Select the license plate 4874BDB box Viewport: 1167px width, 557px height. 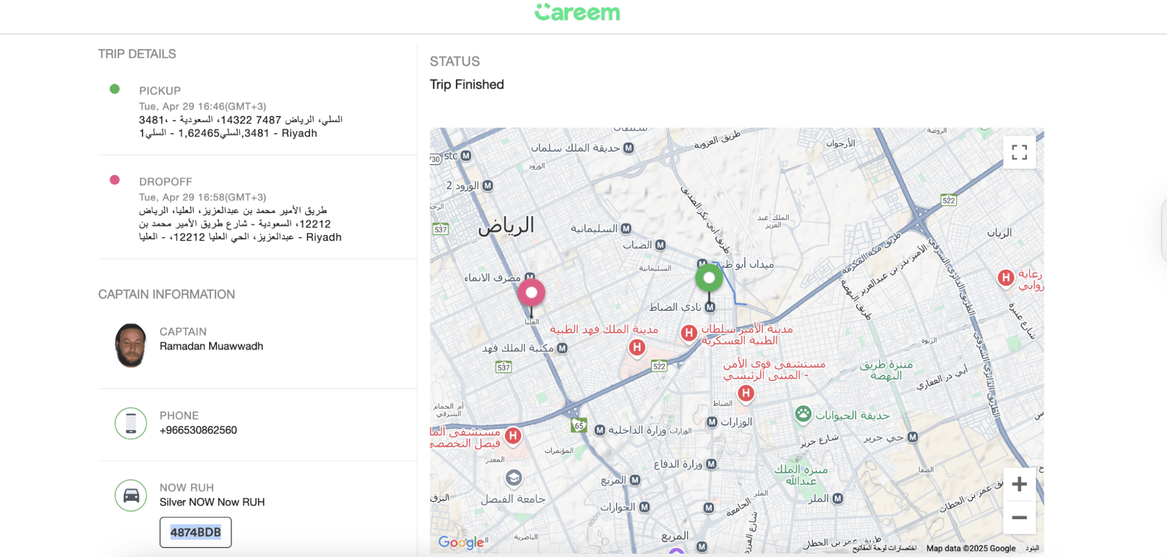click(196, 532)
